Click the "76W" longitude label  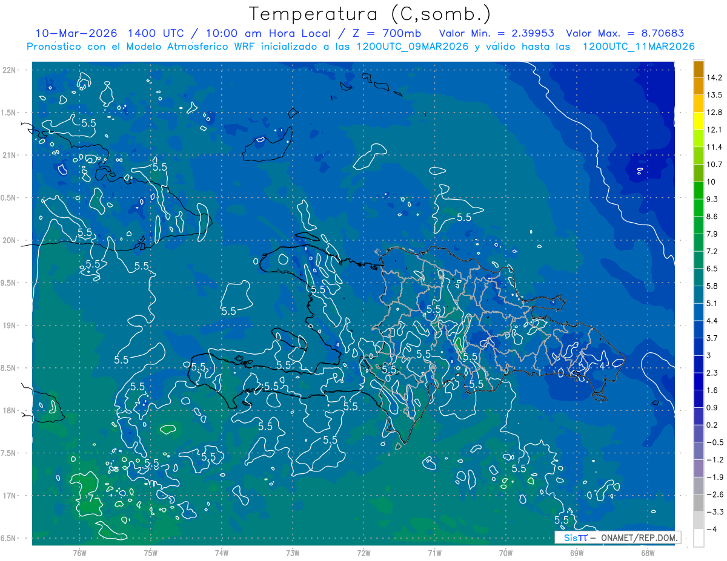pos(79,553)
